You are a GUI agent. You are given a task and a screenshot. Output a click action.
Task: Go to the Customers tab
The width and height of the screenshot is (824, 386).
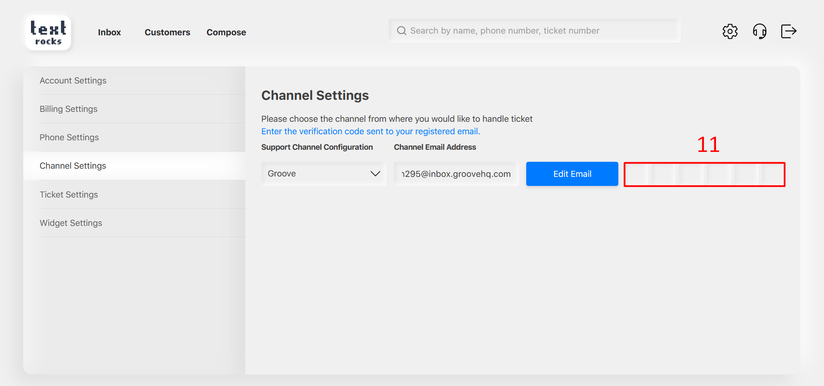click(x=167, y=32)
